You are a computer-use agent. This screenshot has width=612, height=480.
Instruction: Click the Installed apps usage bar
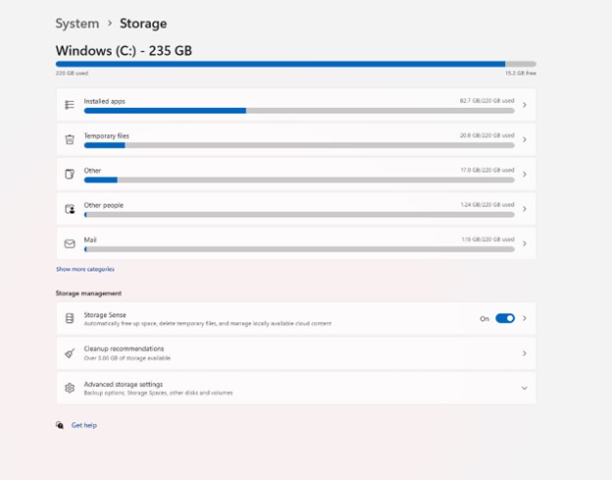point(299,111)
